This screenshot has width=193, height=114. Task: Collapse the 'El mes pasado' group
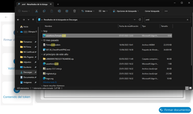pos(42,40)
